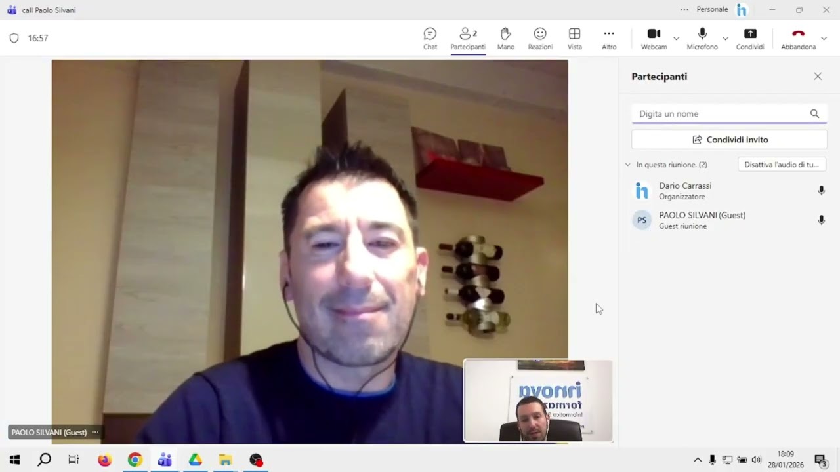Select participant Dario Carrassi
Viewport: 840px width, 472px height.
tap(729, 191)
